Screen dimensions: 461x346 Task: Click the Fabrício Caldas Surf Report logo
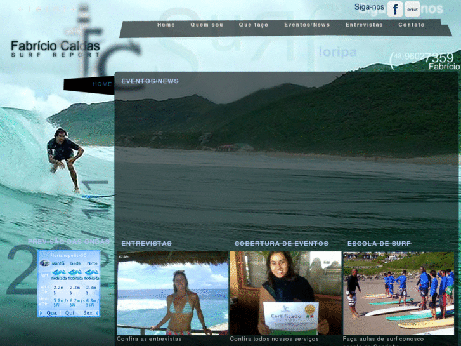pyautogui.click(x=55, y=49)
